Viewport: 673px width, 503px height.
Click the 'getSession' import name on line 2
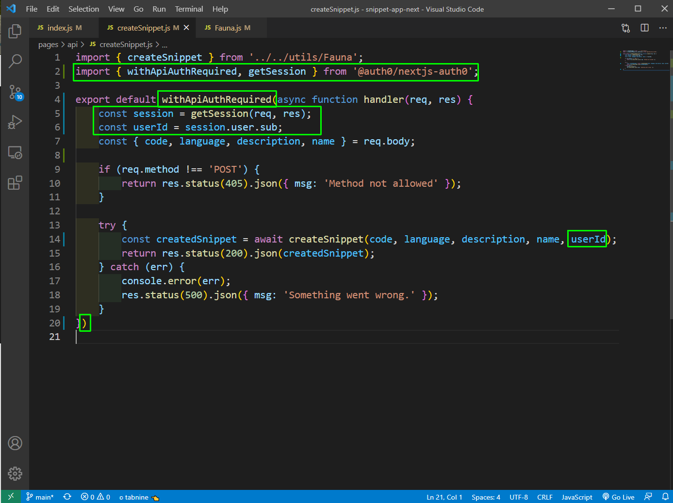point(277,71)
